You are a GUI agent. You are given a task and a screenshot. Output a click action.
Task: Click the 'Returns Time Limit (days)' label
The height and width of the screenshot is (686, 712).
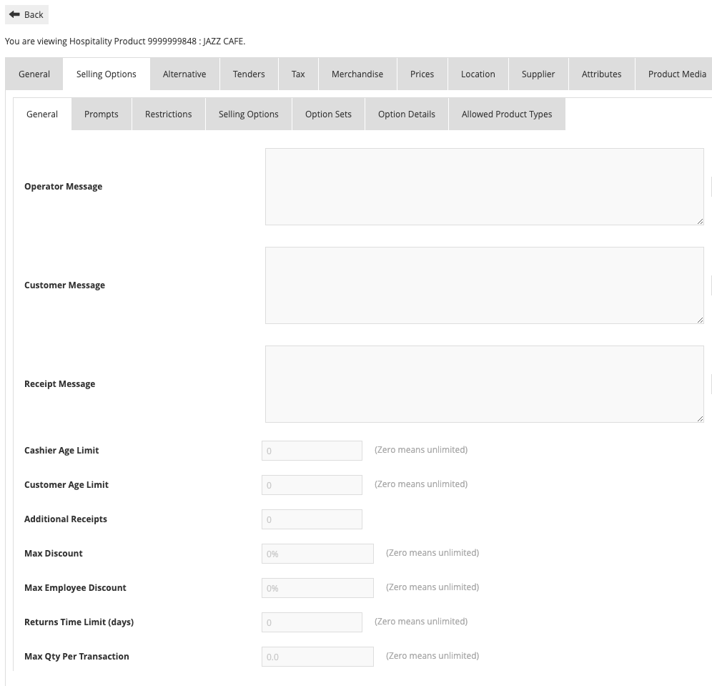pyautogui.click(x=79, y=622)
